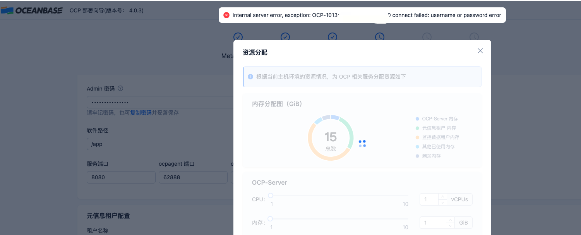The height and width of the screenshot is (235, 581).
Task: Click help icon beside Admin 密码
Action: pyautogui.click(x=120, y=88)
